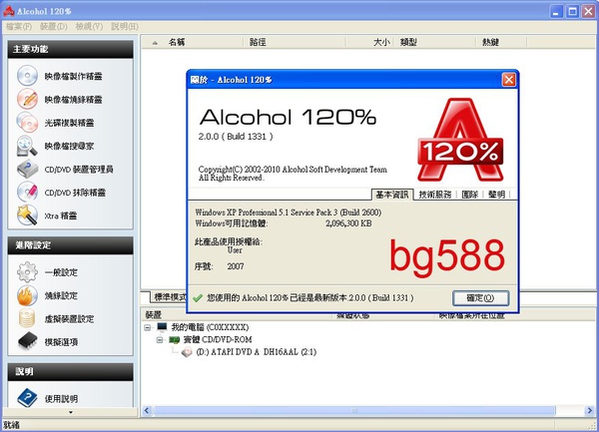Image resolution: width=599 pixels, height=432 pixels.
Task: Select the (D:) ATAPI DVD A DH16AAL row
Action: tap(257, 352)
